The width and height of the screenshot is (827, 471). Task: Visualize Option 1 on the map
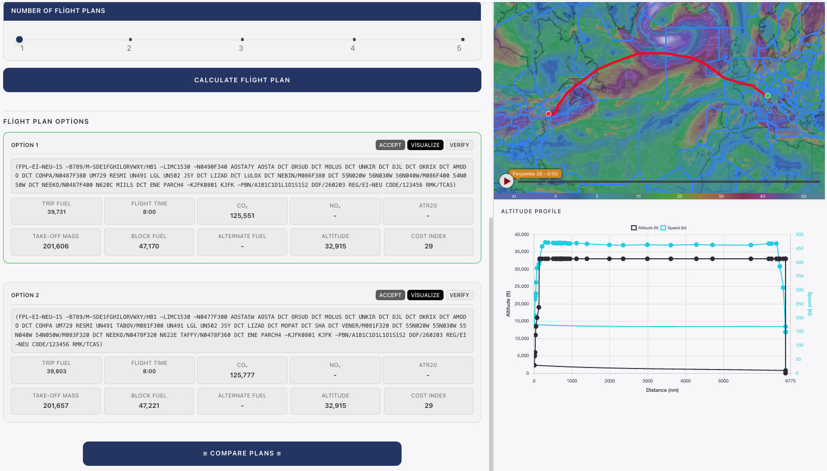point(425,145)
